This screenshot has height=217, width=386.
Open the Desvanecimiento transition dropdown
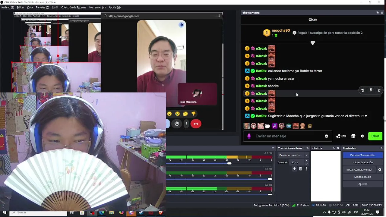pos(293,155)
